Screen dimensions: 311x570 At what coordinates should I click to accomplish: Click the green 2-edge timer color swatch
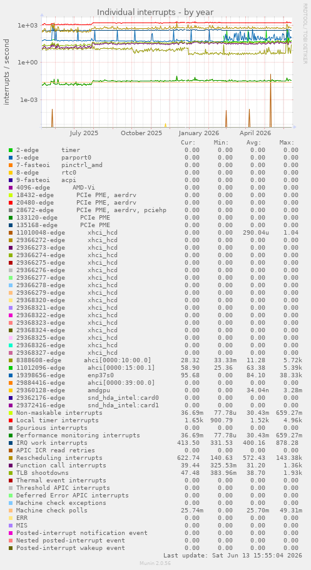11,150
